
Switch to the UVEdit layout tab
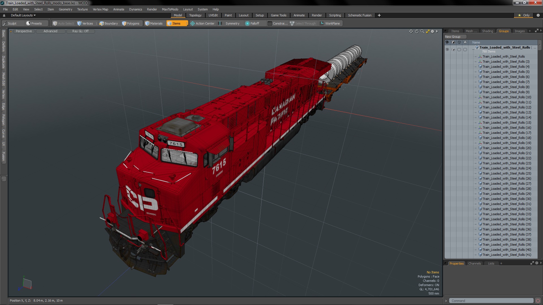(213, 15)
